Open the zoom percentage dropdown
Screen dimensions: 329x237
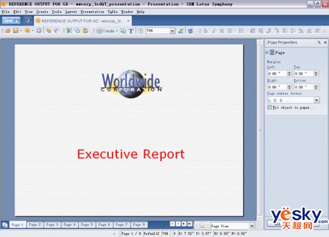click(x=172, y=31)
